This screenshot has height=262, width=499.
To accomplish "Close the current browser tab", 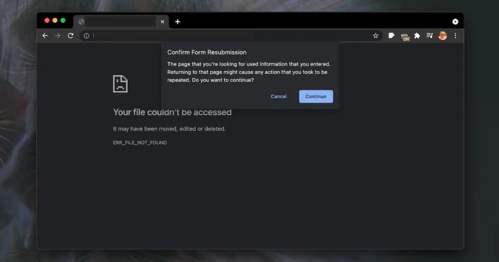I will click(x=162, y=22).
